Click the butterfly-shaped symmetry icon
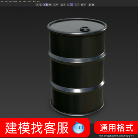Image resolution: width=138 pixels, height=138 pixels. point(82,5)
